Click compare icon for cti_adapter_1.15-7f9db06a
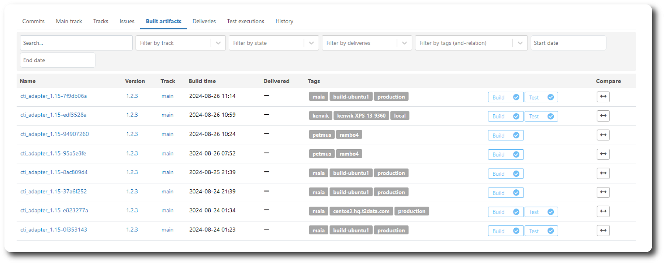664x264 pixels. click(x=603, y=97)
